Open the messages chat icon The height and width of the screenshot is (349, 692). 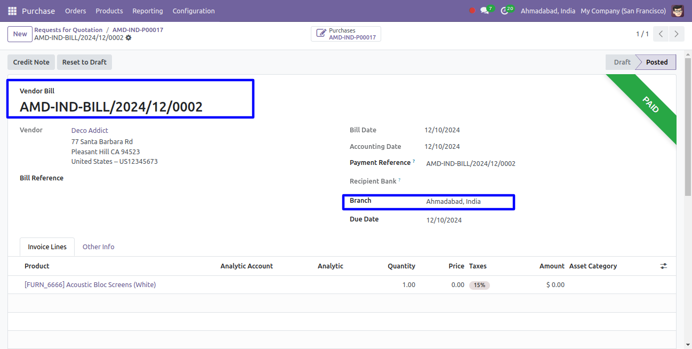[x=485, y=11]
